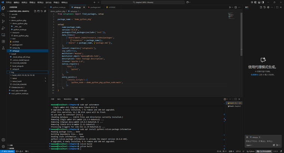
Task: Click the WSL: Ubuntu remote status indicator
Action: click(7, 152)
